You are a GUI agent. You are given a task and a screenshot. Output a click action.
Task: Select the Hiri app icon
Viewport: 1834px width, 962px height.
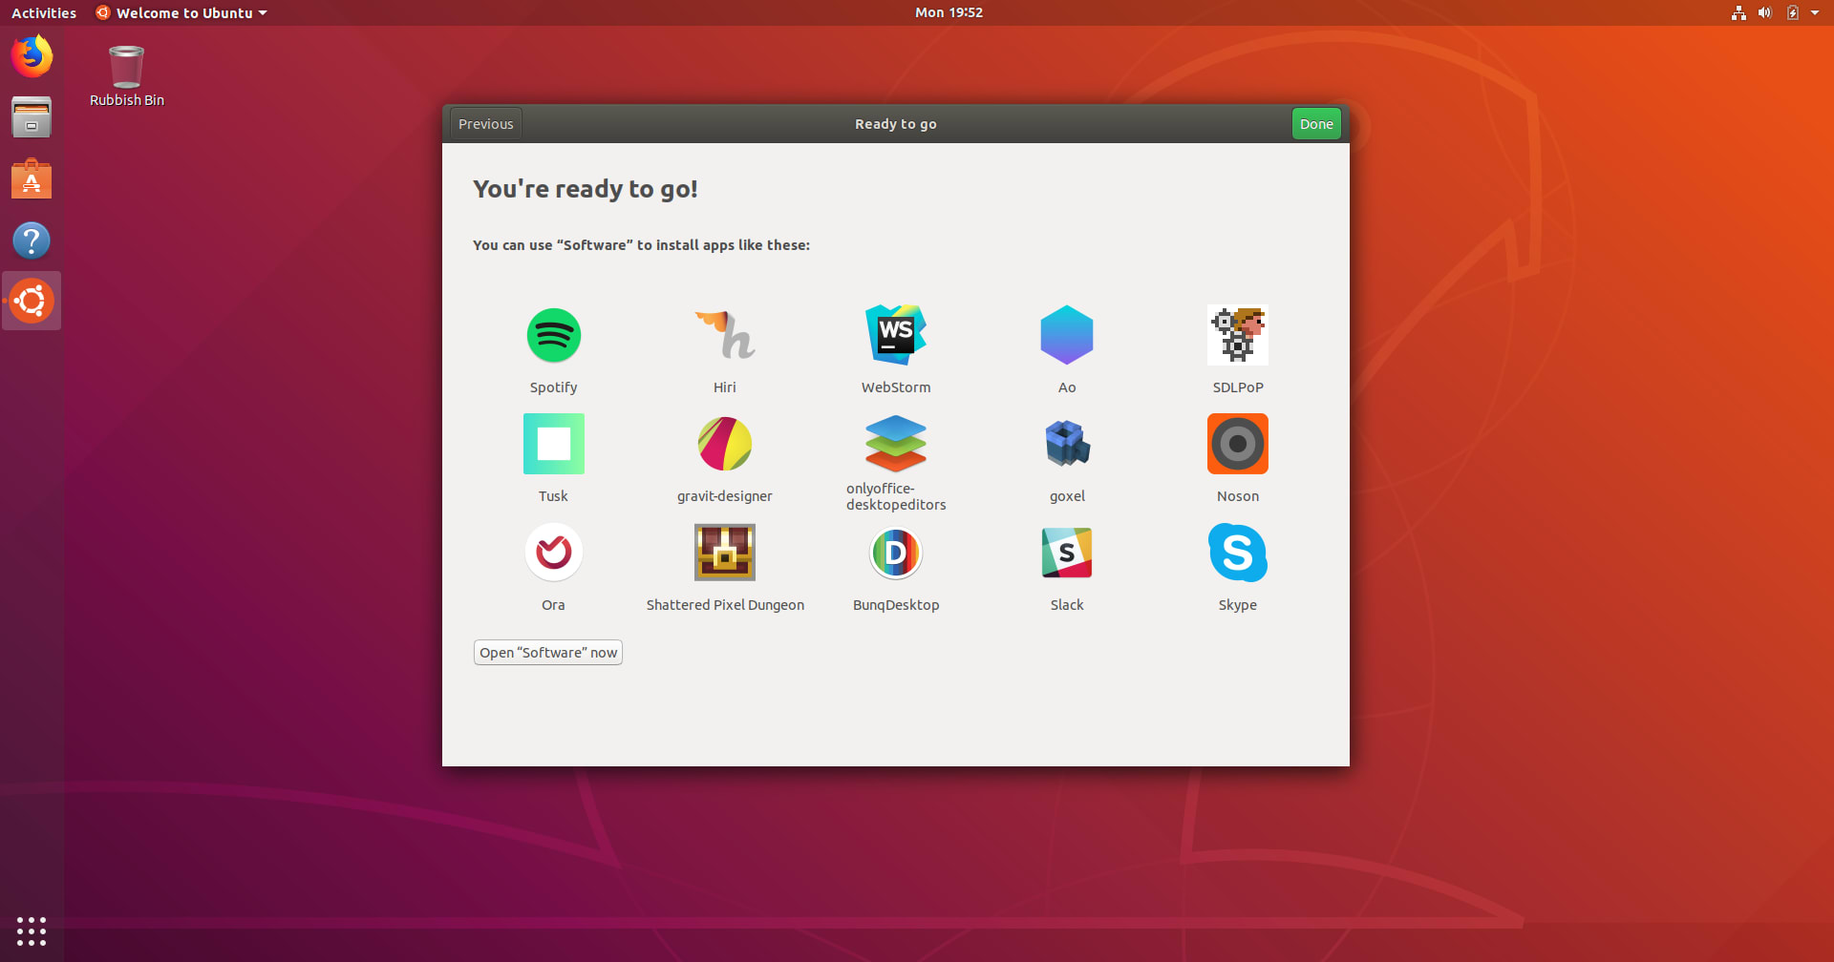(x=725, y=335)
